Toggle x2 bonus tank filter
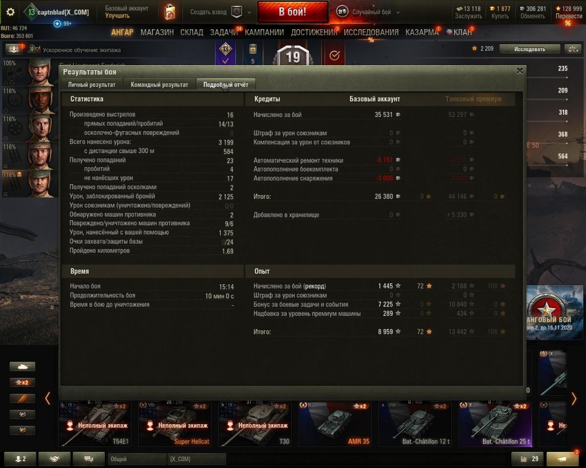Viewport: 586px width, 468px height. point(22,383)
